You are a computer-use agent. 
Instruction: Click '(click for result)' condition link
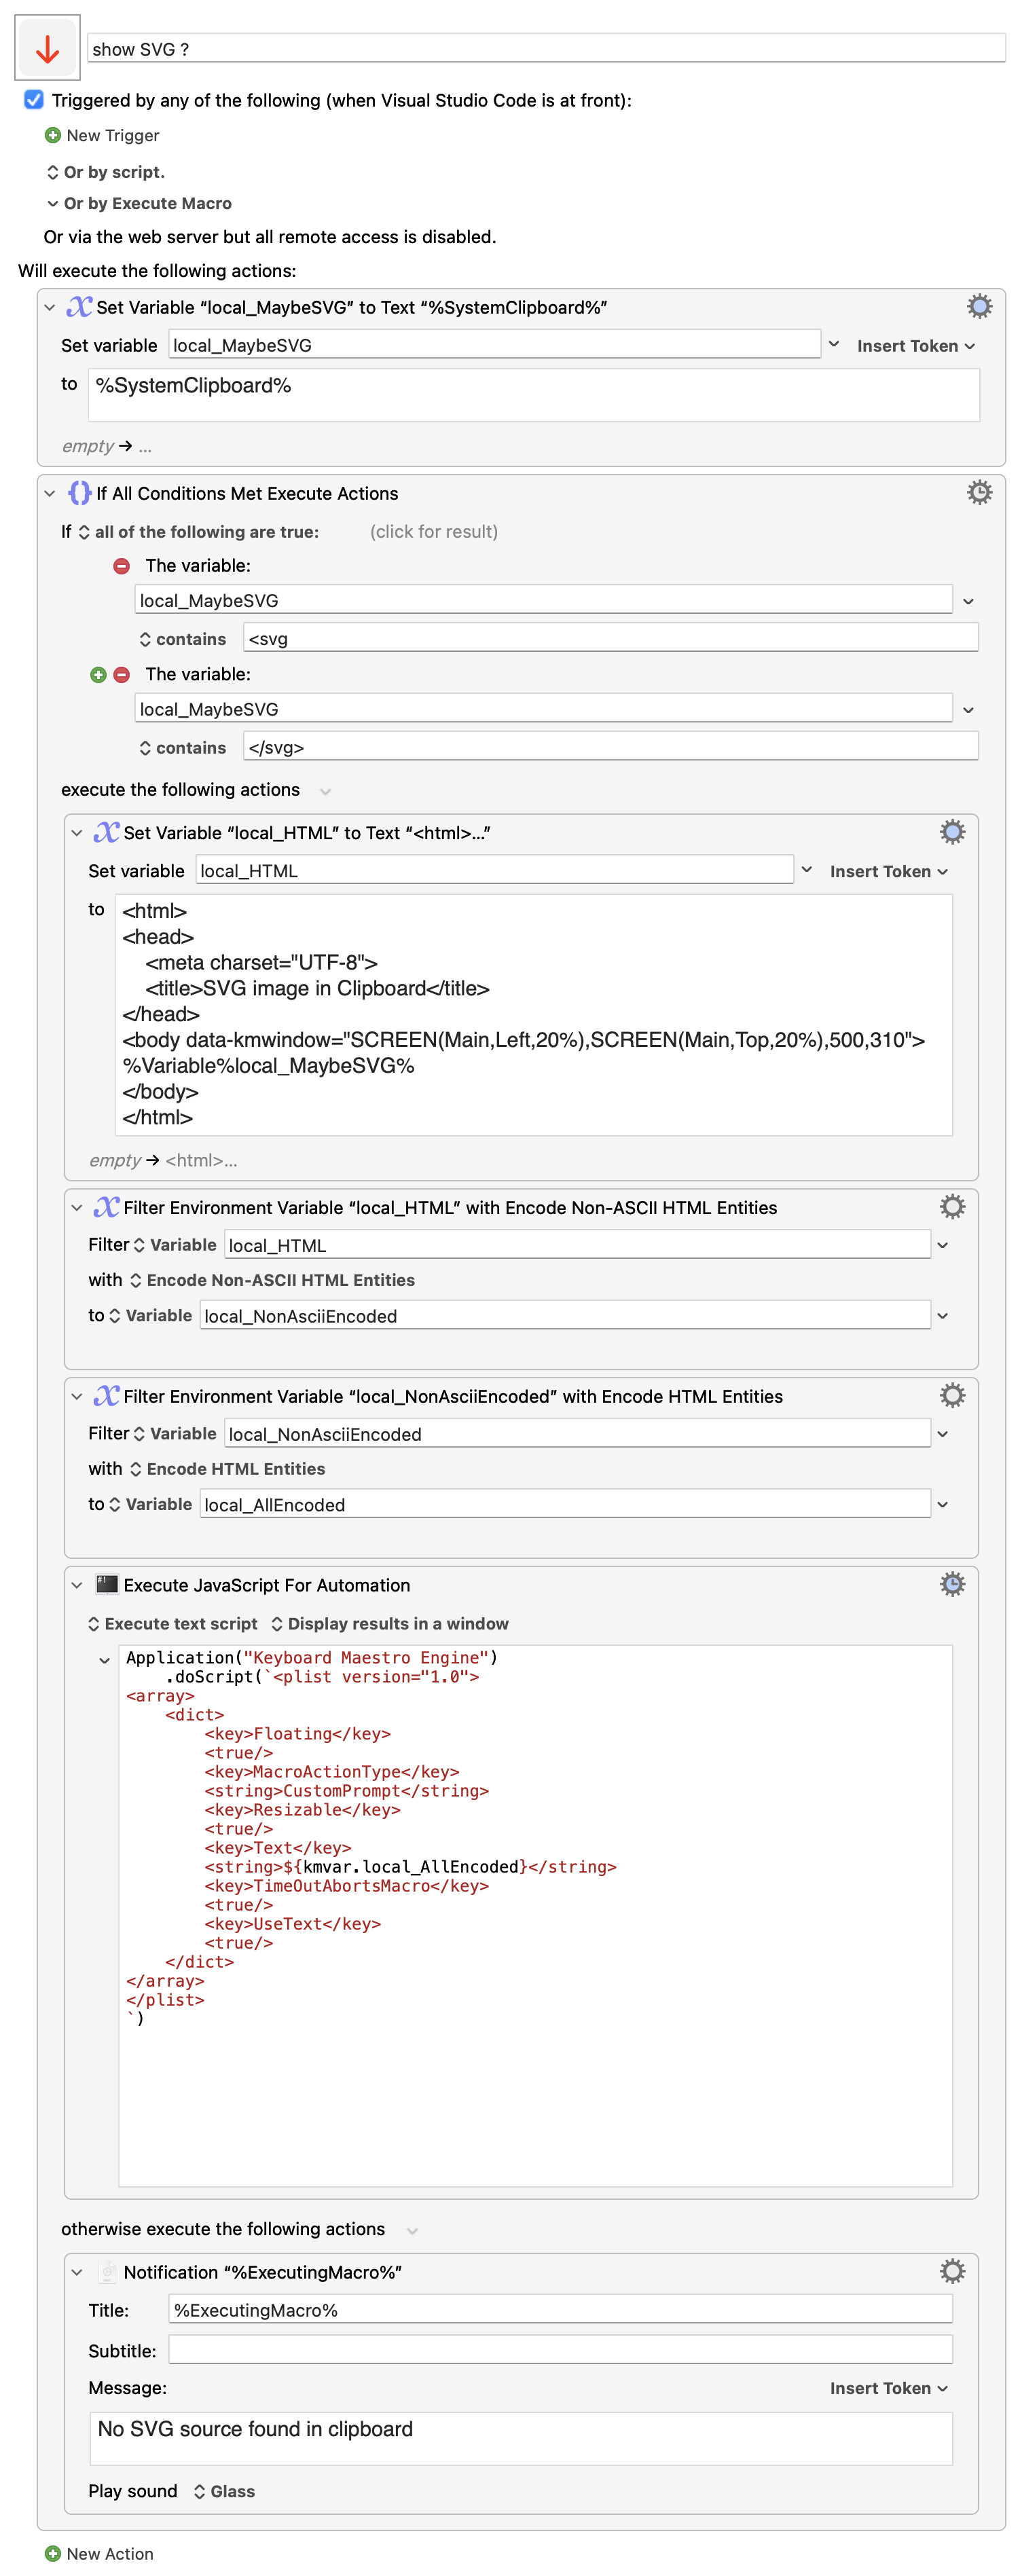tap(433, 532)
